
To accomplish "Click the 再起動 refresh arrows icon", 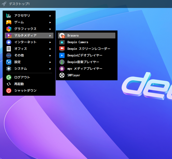I will [x=9, y=84].
